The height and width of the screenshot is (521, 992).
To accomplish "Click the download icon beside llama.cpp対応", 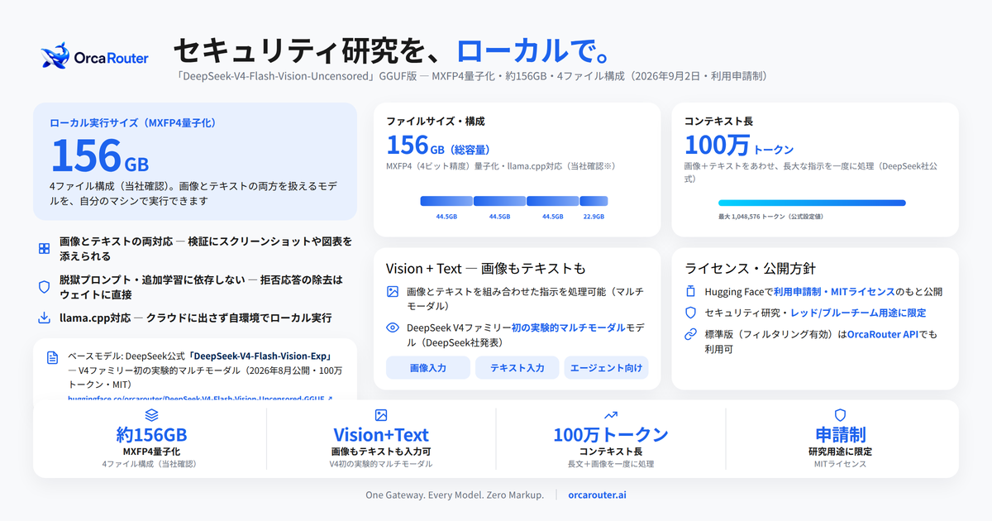I will pyautogui.click(x=45, y=318).
